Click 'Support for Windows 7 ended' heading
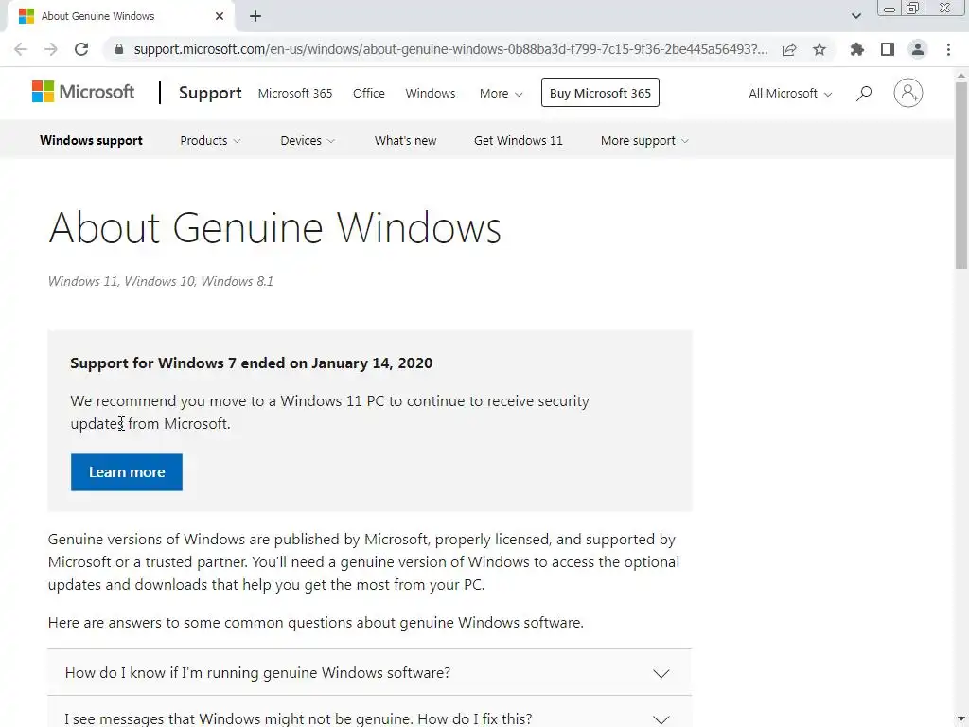969x727 pixels. click(252, 363)
